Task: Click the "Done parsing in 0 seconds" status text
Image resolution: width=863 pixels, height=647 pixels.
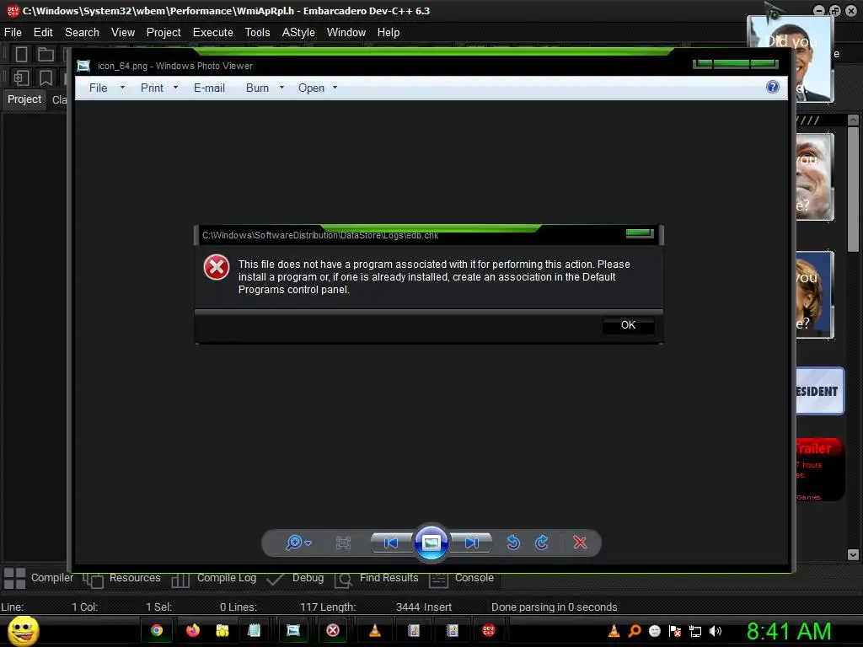Action: (x=555, y=607)
